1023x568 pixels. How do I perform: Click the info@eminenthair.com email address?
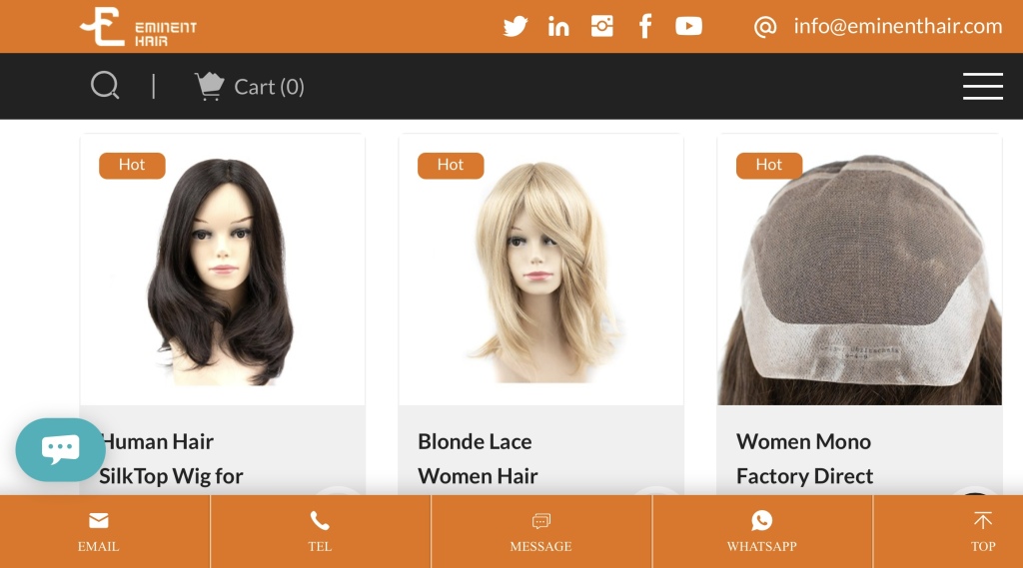click(x=897, y=26)
